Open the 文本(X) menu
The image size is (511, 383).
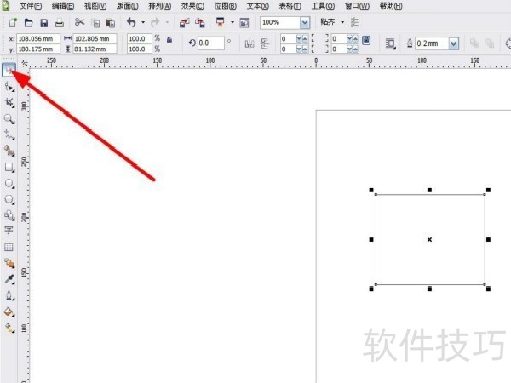click(257, 6)
